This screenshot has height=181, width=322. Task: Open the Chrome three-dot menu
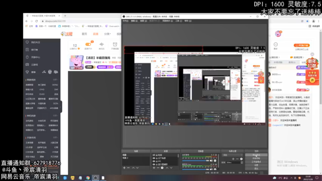pyautogui.click(x=318, y=21)
